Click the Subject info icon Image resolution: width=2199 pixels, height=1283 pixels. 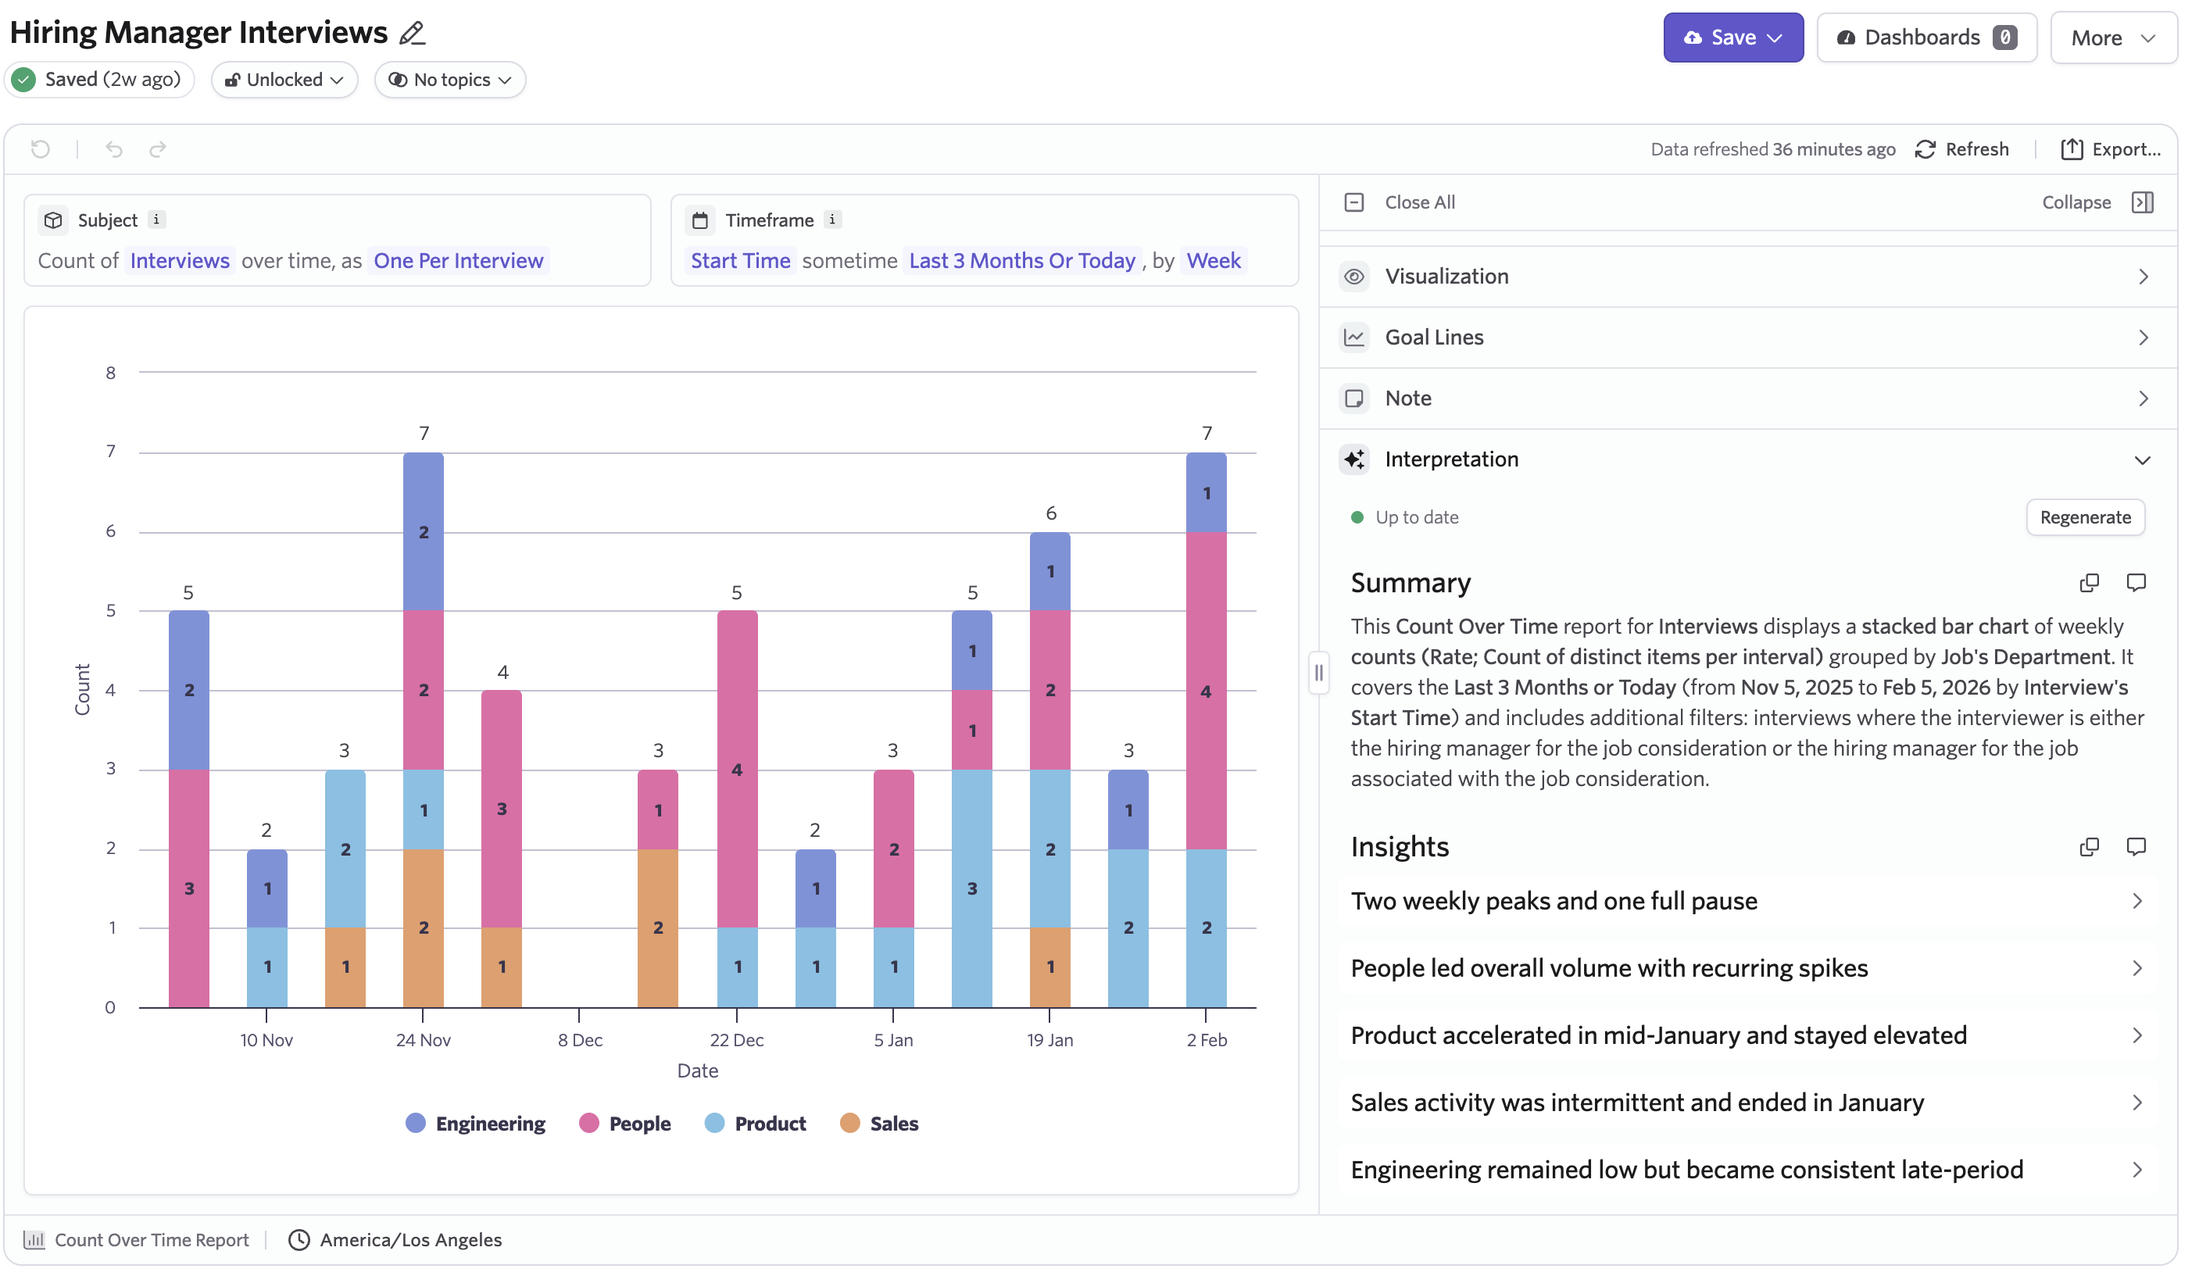[x=156, y=220]
